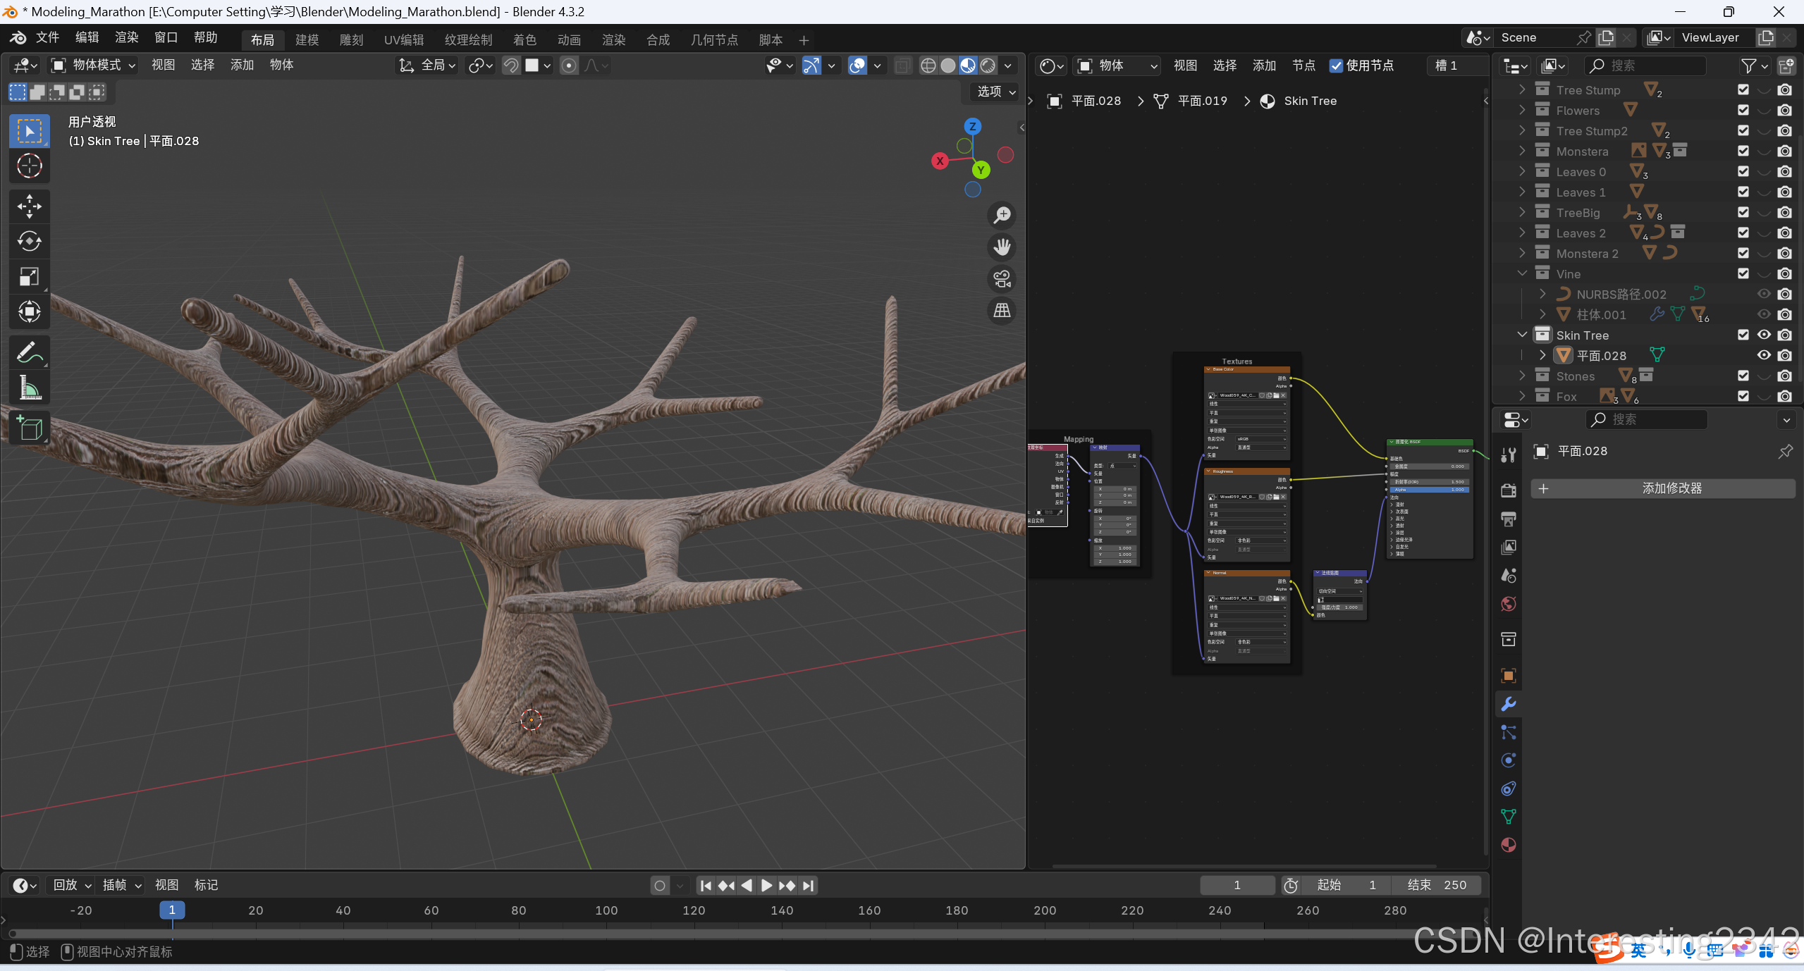Switch to the UV编辑 workspace tab
Screen dimensions: 1804x971
[x=404, y=40]
